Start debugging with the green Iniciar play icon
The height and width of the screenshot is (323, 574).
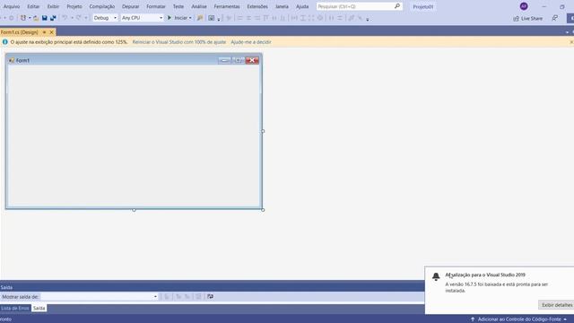[170, 18]
